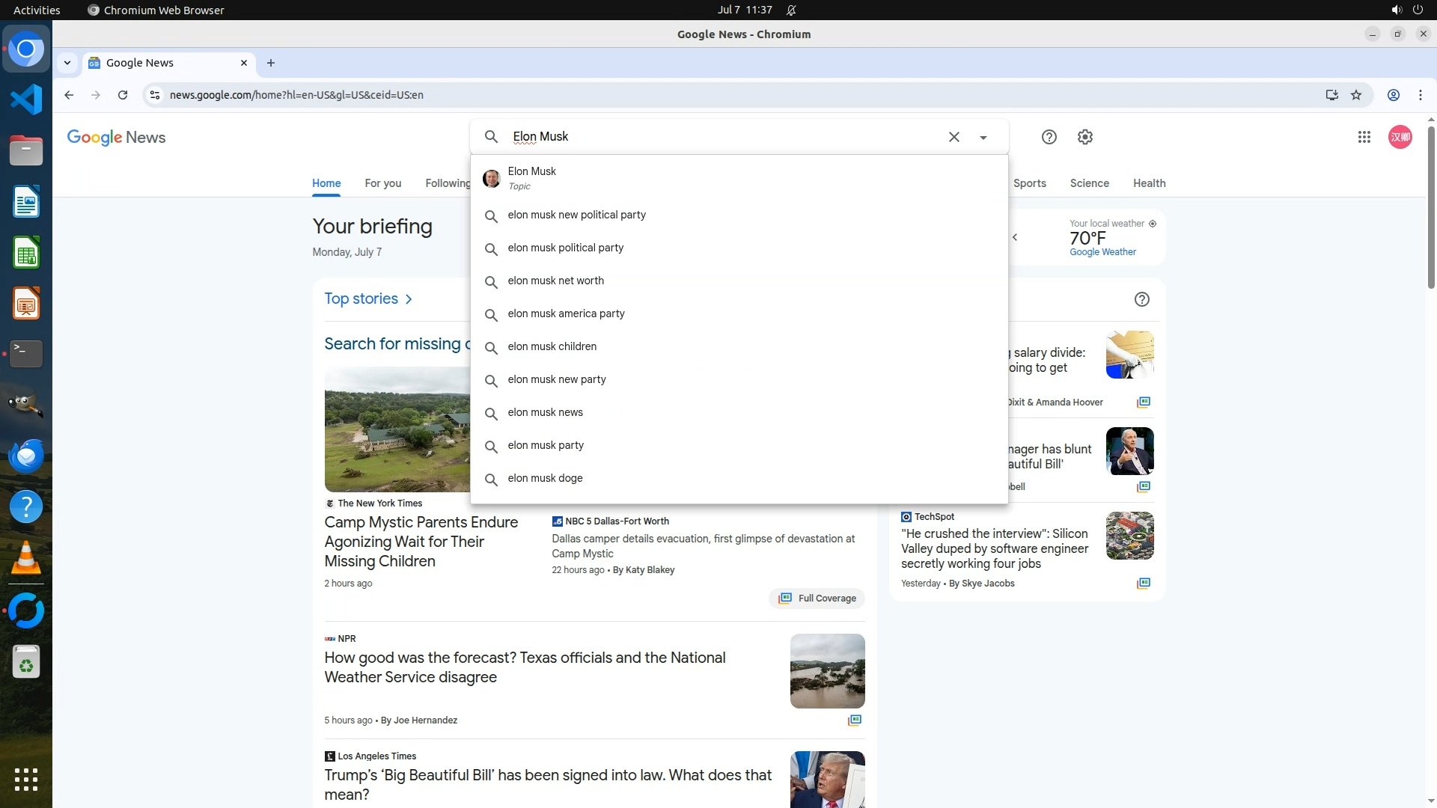Image resolution: width=1437 pixels, height=808 pixels.
Task: Switch to the Science tab
Action: click(x=1089, y=183)
